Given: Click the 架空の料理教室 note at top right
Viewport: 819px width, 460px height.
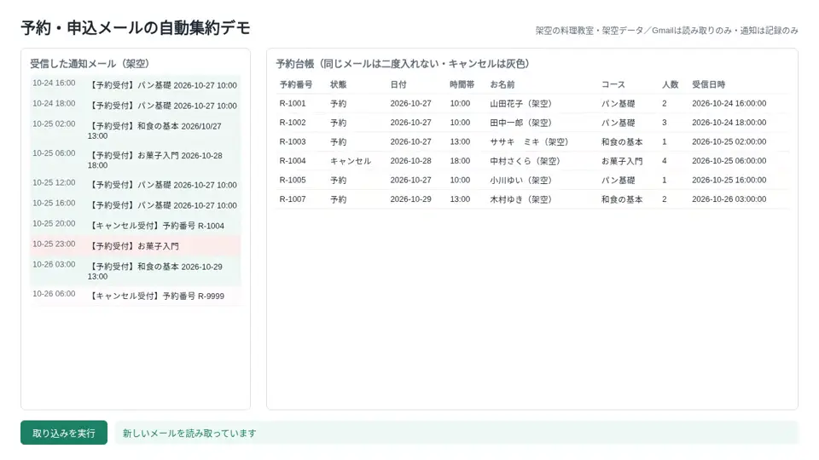Looking at the screenshot, I should tap(666, 31).
